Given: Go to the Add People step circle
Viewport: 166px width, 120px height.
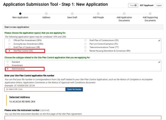Looking at the screenshot, I should 98,14.
